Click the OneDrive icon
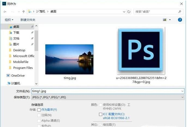187x127 pixels. (x=8, y=75)
